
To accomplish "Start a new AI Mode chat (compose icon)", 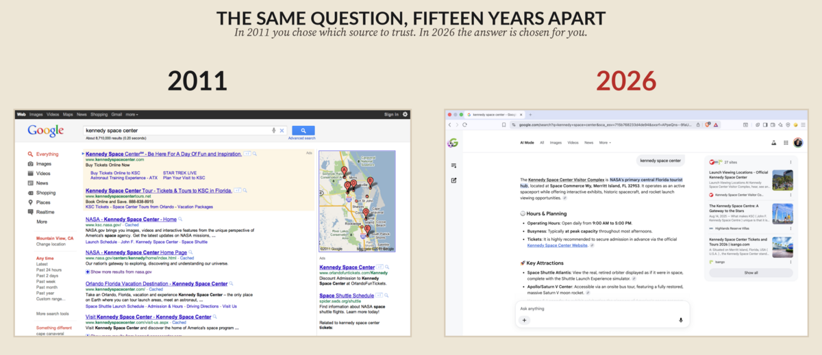I will tap(453, 181).
